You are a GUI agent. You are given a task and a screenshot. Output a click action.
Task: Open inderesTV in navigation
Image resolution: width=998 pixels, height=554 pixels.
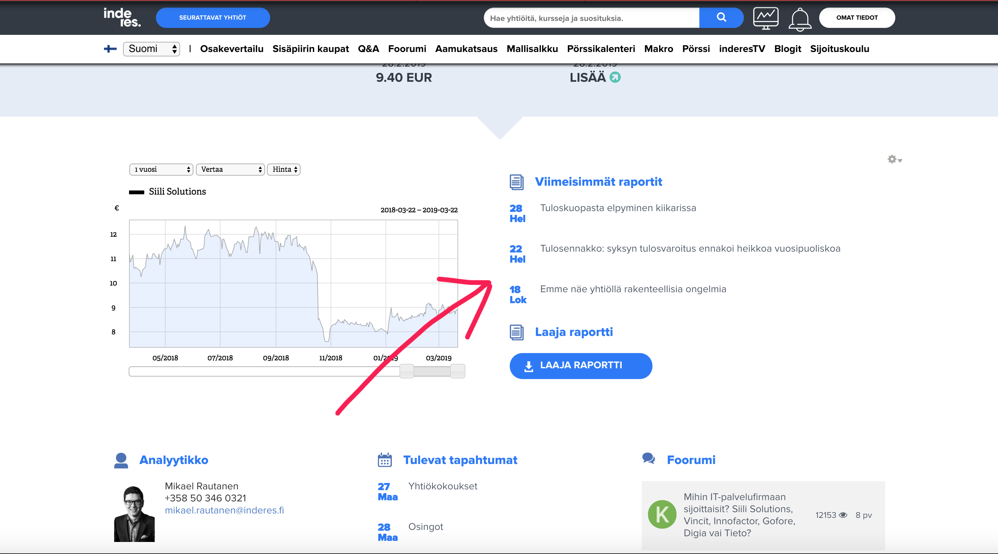pos(742,49)
